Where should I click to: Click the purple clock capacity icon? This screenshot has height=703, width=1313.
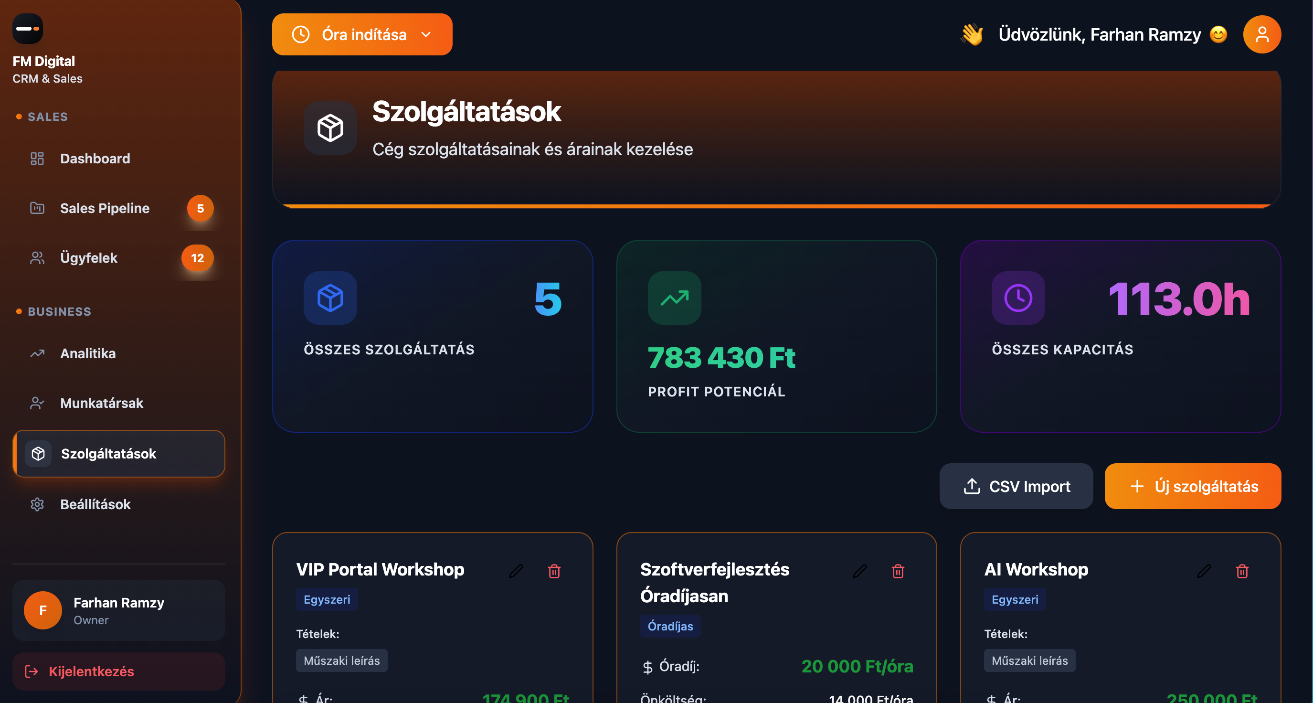1018,298
